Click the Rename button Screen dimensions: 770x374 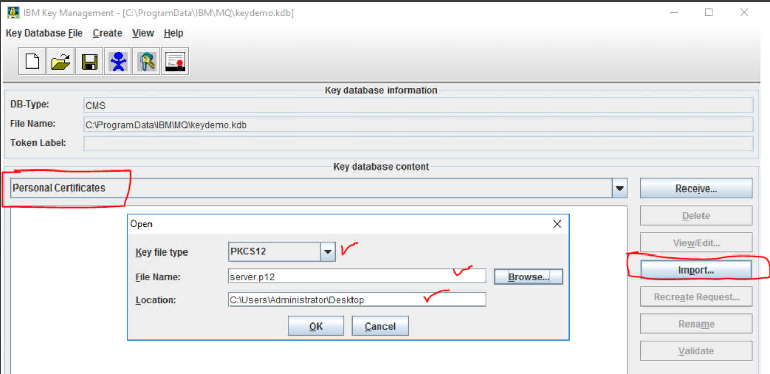[696, 324]
